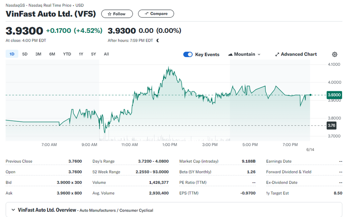Switch to the 5D time range
The image size is (347, 217).
[x=25, y=54]
